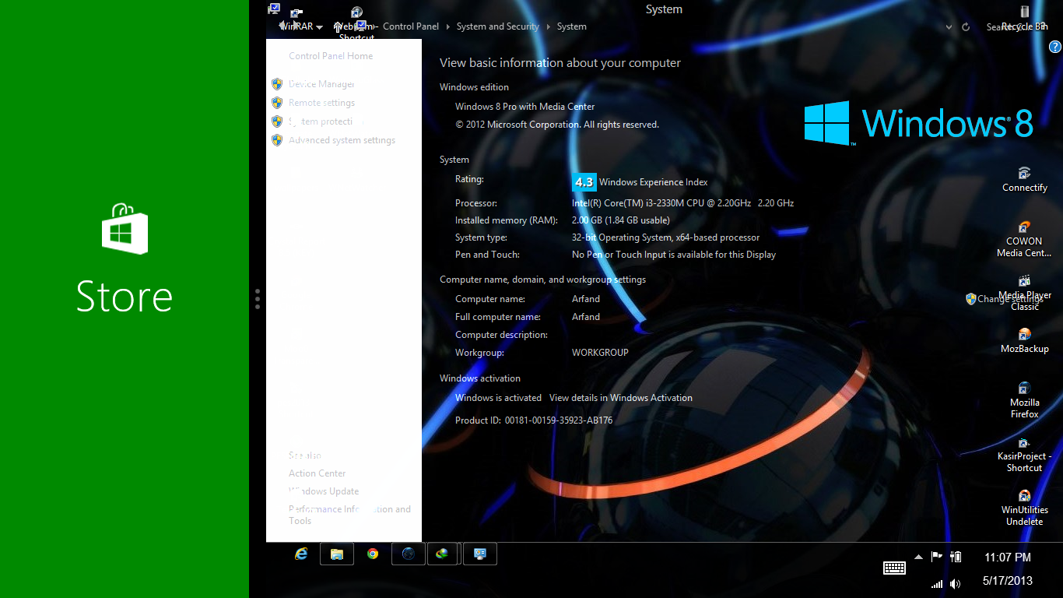Open the touch keyboard from the system tray
The image size is (1063, 598).
pyautogui.click(x=894, y=568)
